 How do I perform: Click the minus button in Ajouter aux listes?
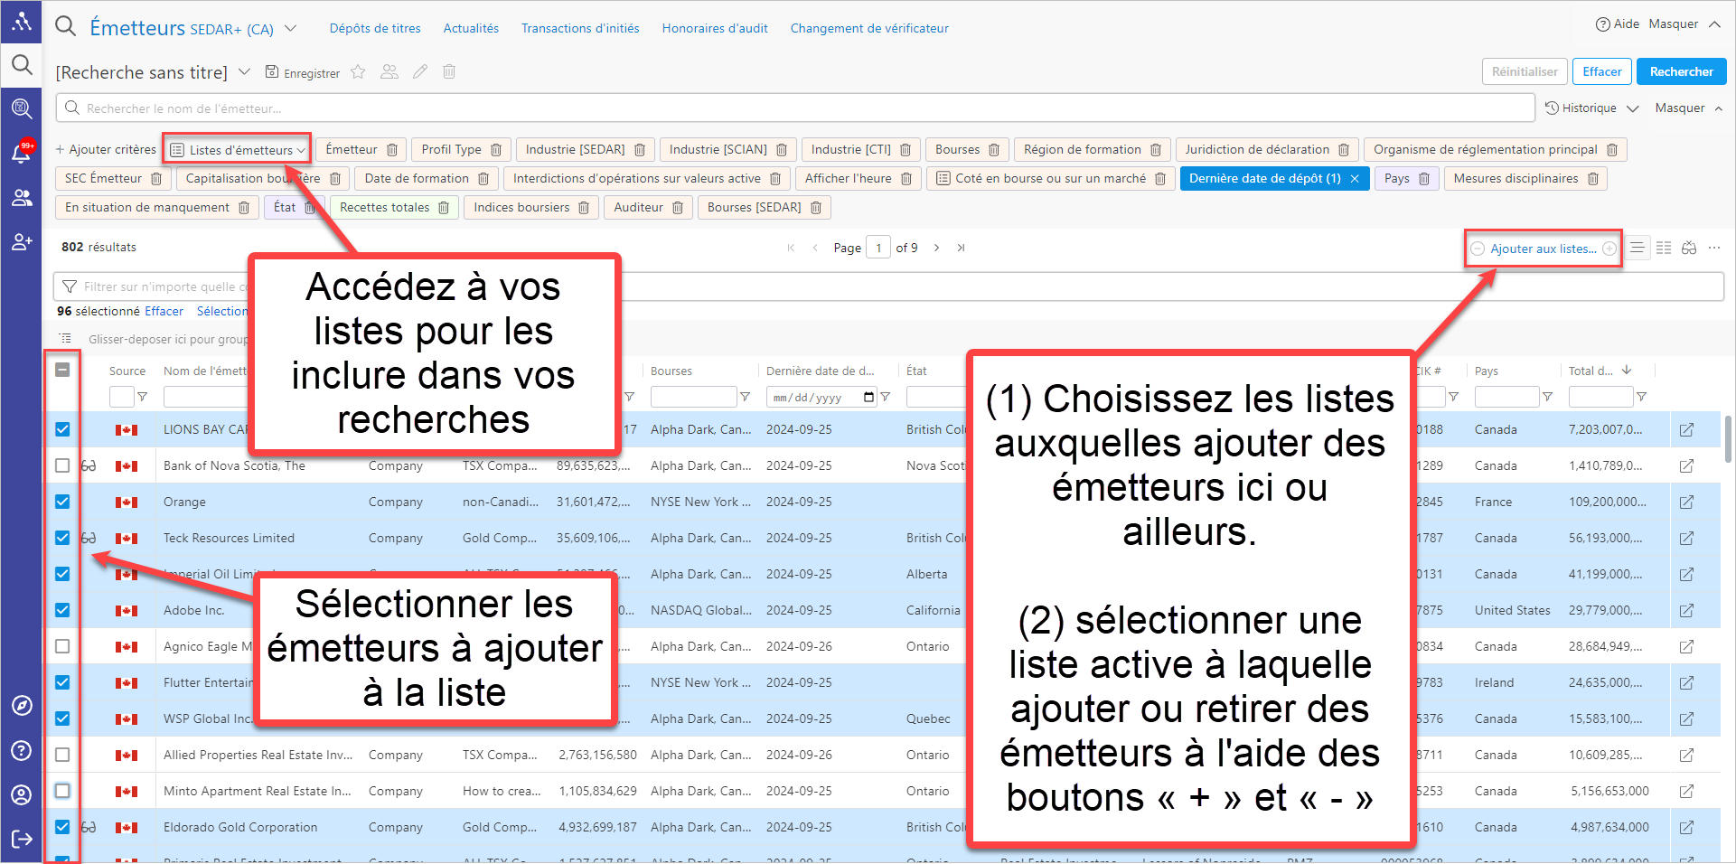(x=1478, y=249)
